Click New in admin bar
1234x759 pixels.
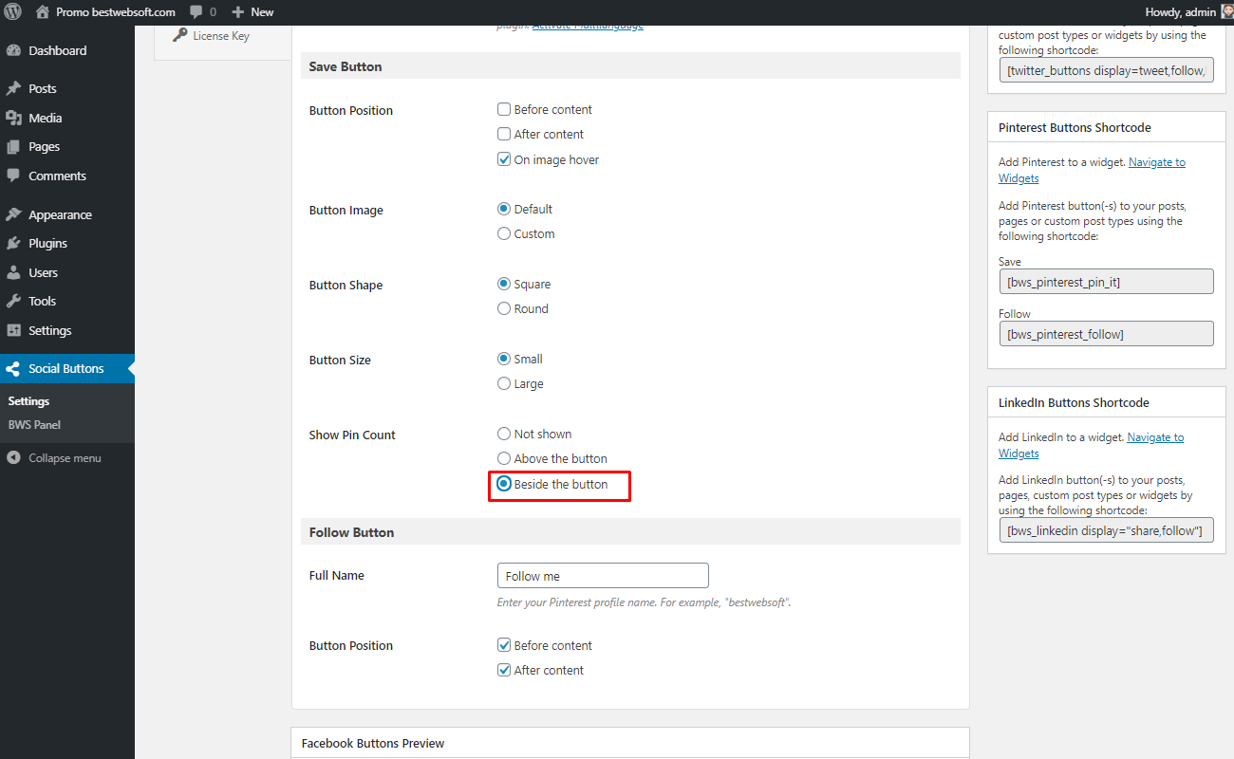tap(262, 12)
